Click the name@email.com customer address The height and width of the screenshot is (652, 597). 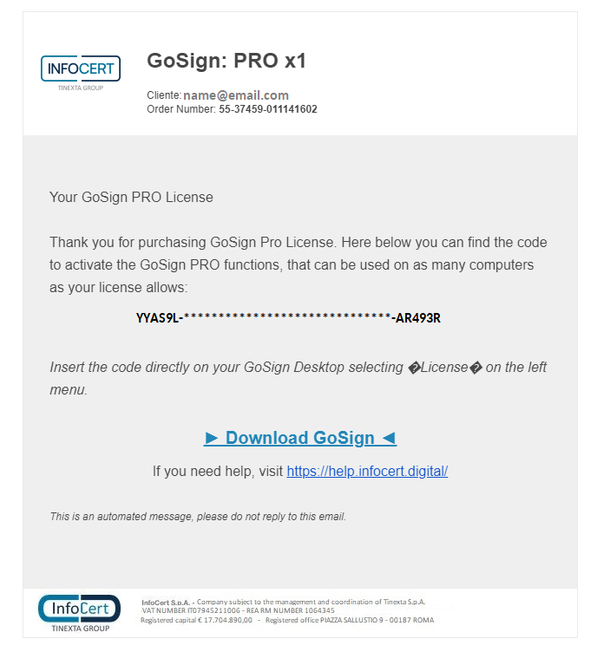[x=236, y=95]
